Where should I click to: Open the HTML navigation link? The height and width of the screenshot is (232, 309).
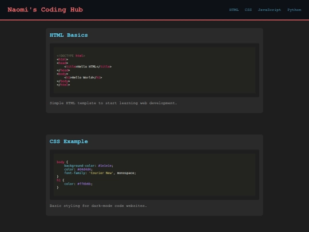tap(233, 10)
